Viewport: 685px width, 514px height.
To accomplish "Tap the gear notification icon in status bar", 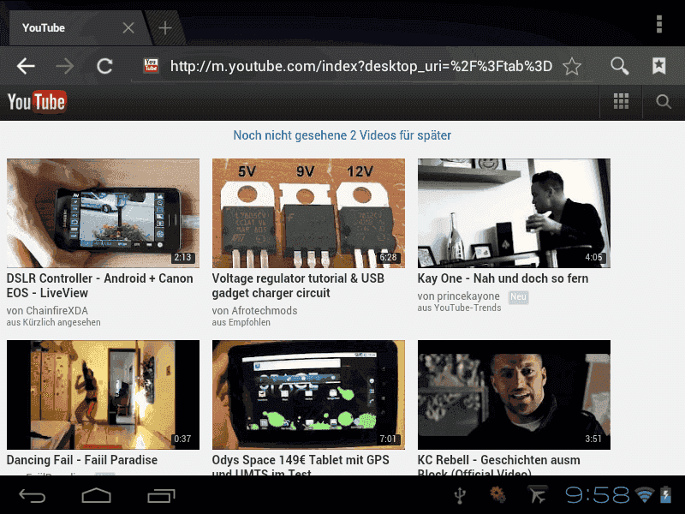I will 497,495.
